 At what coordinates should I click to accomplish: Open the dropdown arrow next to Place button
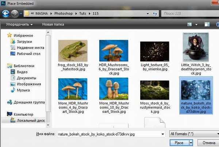(191, 143)
